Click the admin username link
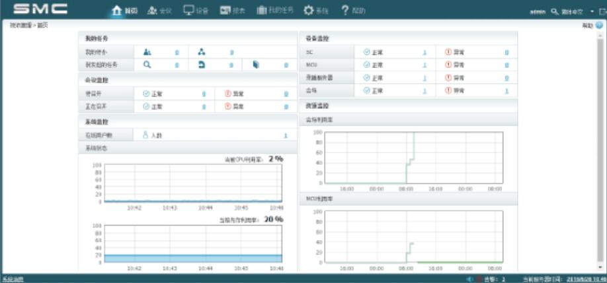 point(537,12)
